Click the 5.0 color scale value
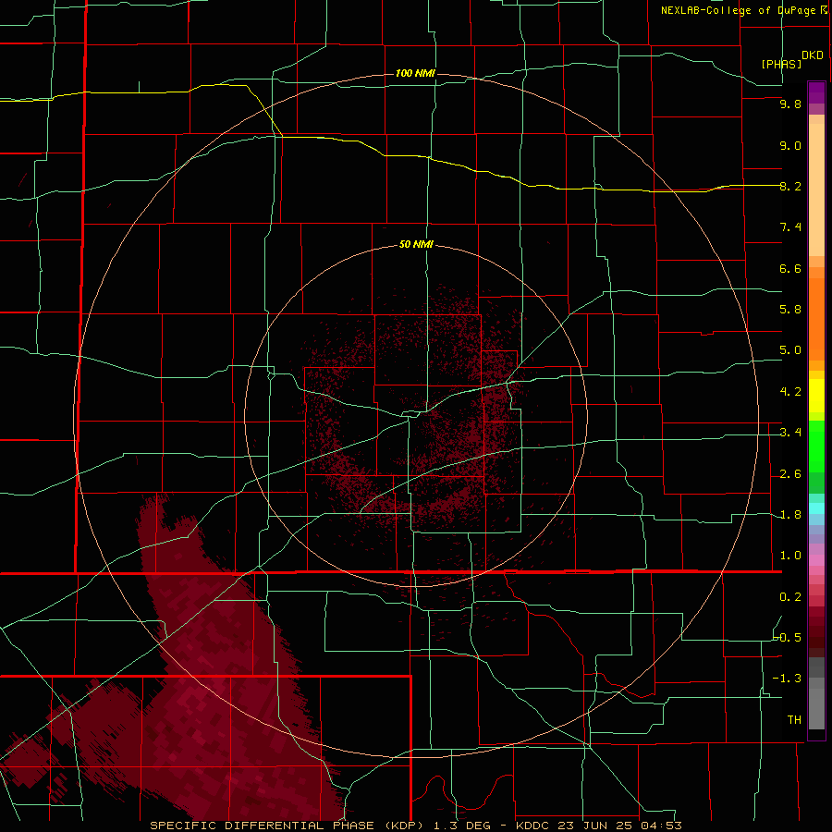The width and height of the screenshot is (832, 832). 790,350
